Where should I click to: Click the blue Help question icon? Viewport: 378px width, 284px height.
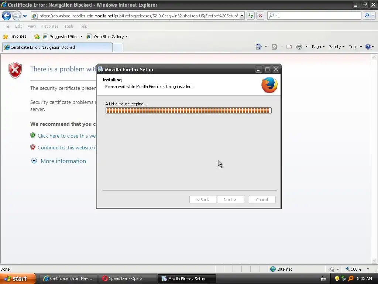click(368, 47)
